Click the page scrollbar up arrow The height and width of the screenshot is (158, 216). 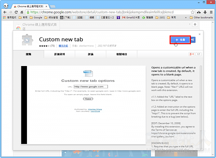pos(213,22)
